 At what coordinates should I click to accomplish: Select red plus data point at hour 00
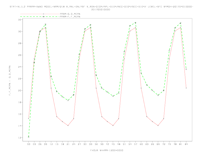click(29, 119)
